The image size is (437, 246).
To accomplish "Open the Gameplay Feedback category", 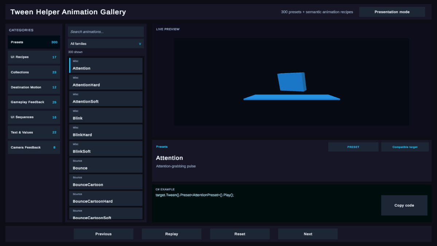I will point(34,102).
